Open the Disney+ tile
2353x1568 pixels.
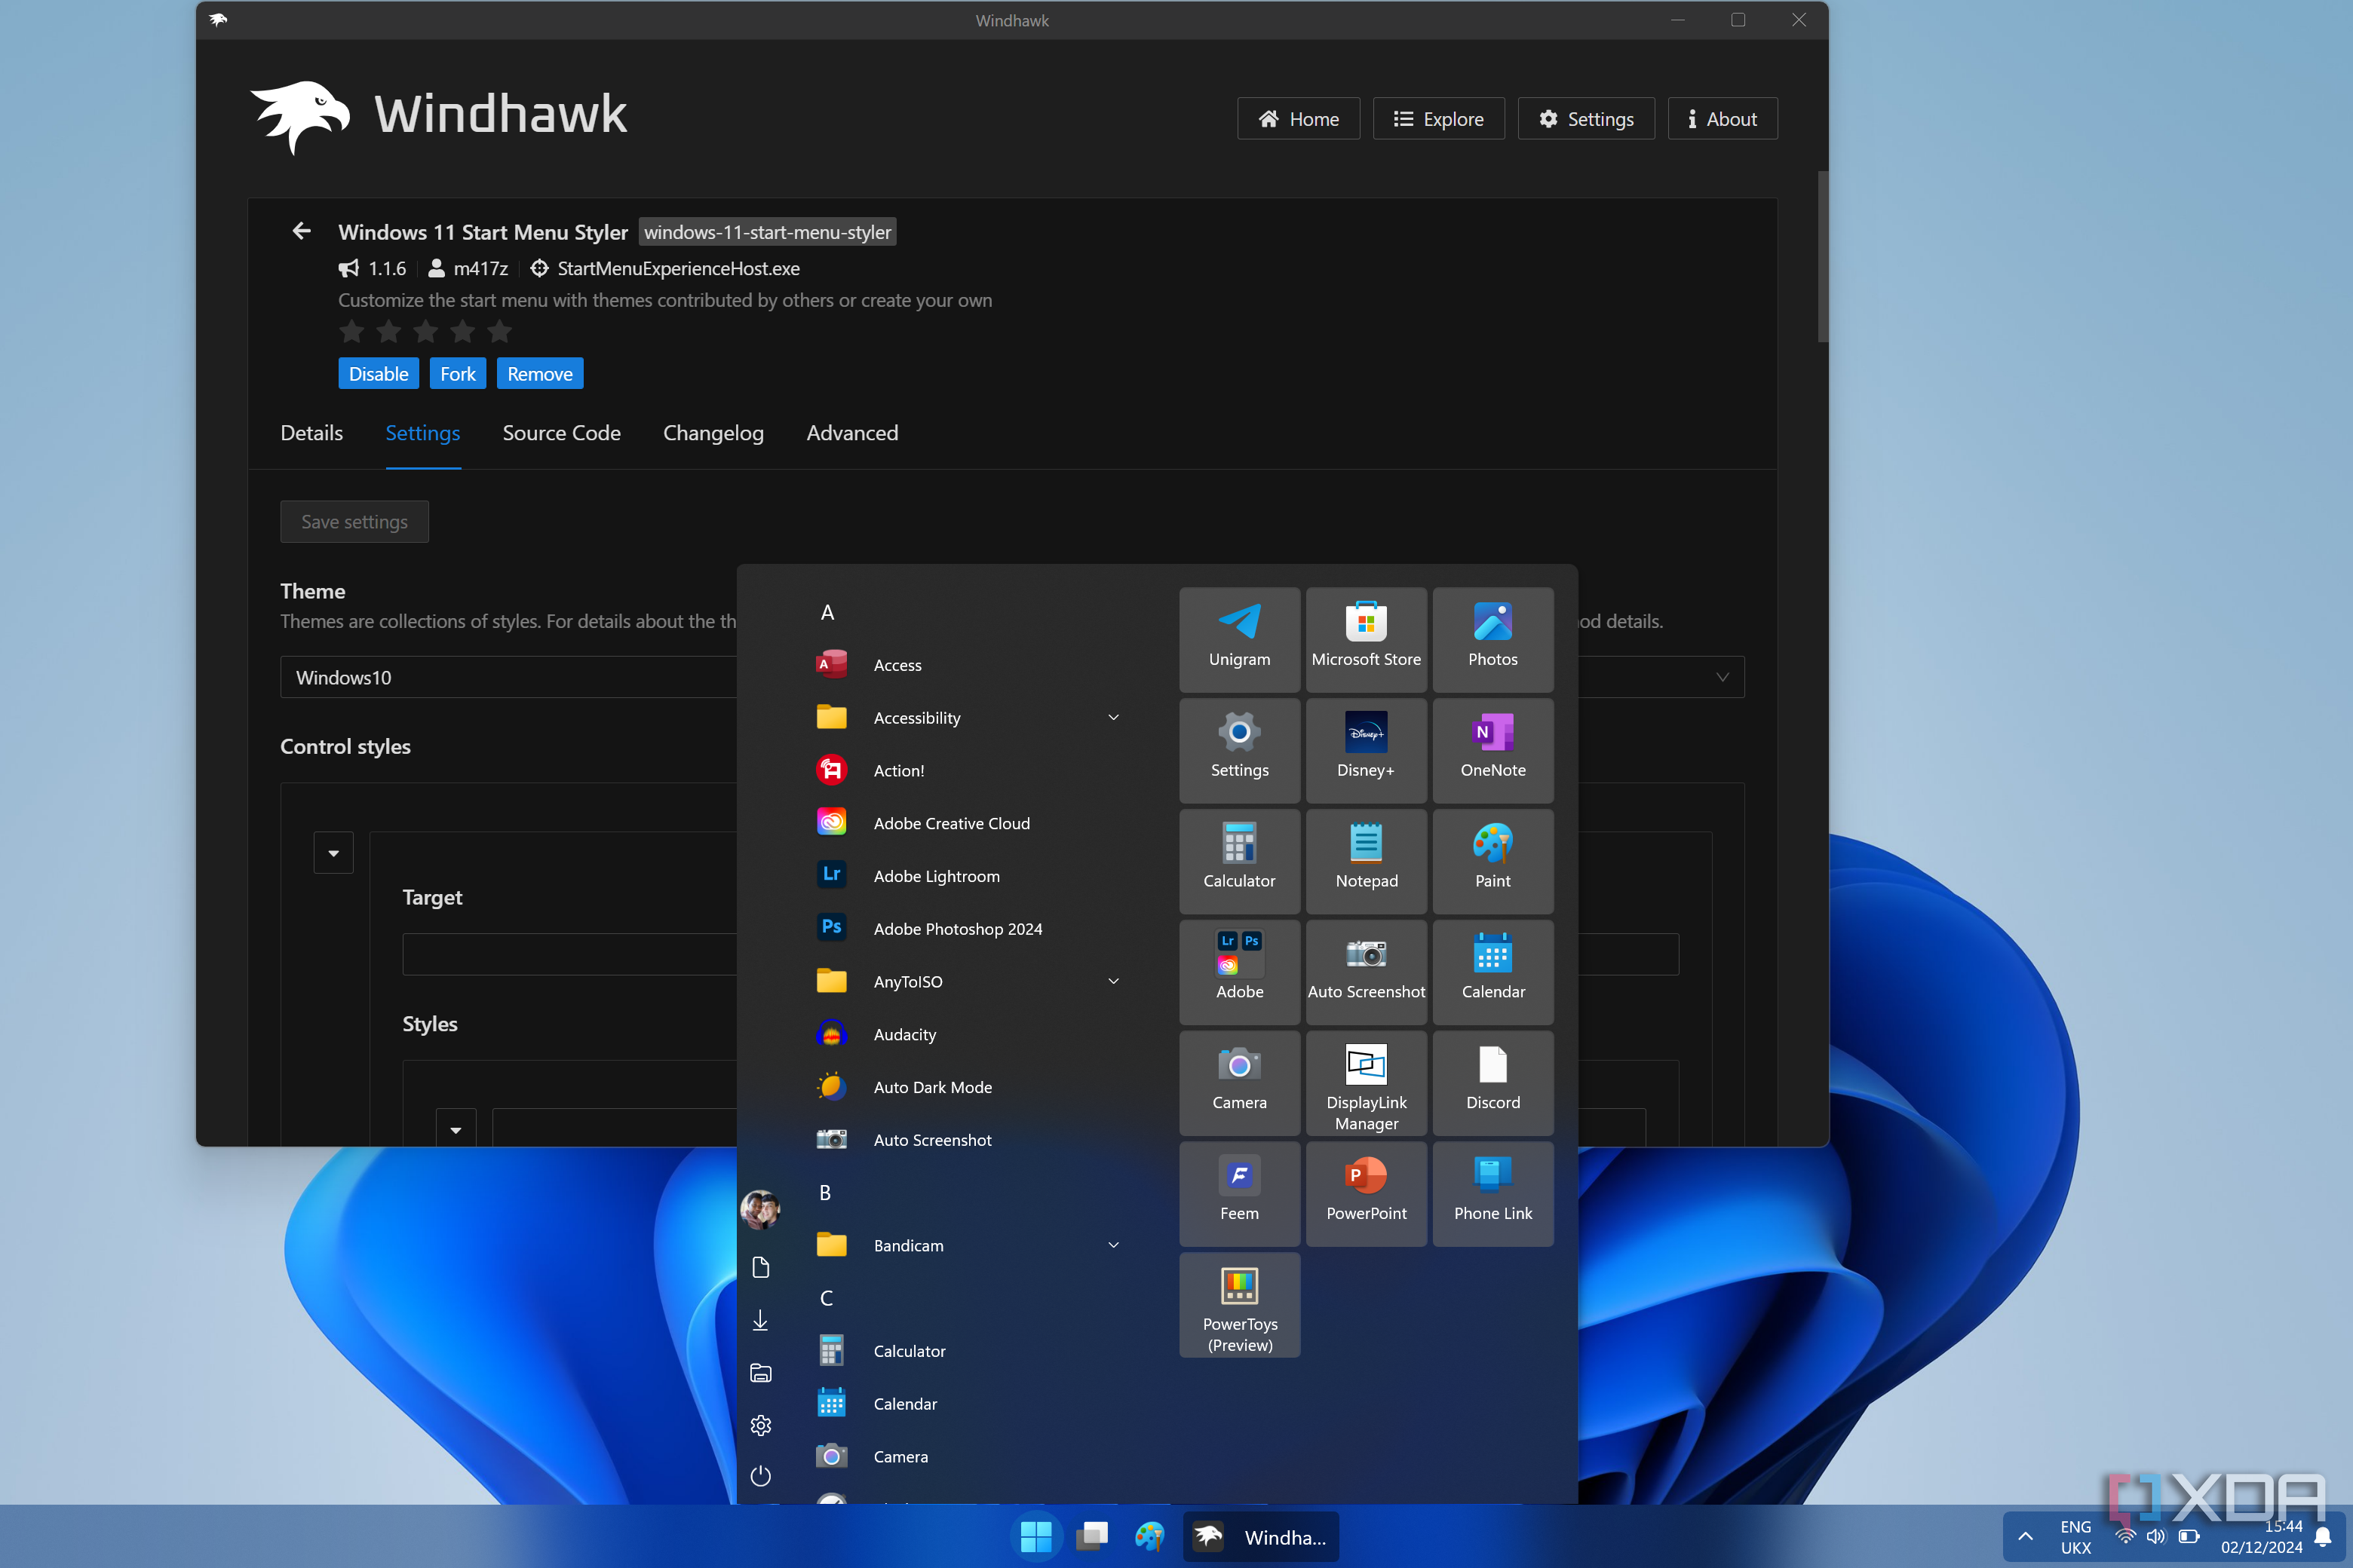pos(1366,750)
